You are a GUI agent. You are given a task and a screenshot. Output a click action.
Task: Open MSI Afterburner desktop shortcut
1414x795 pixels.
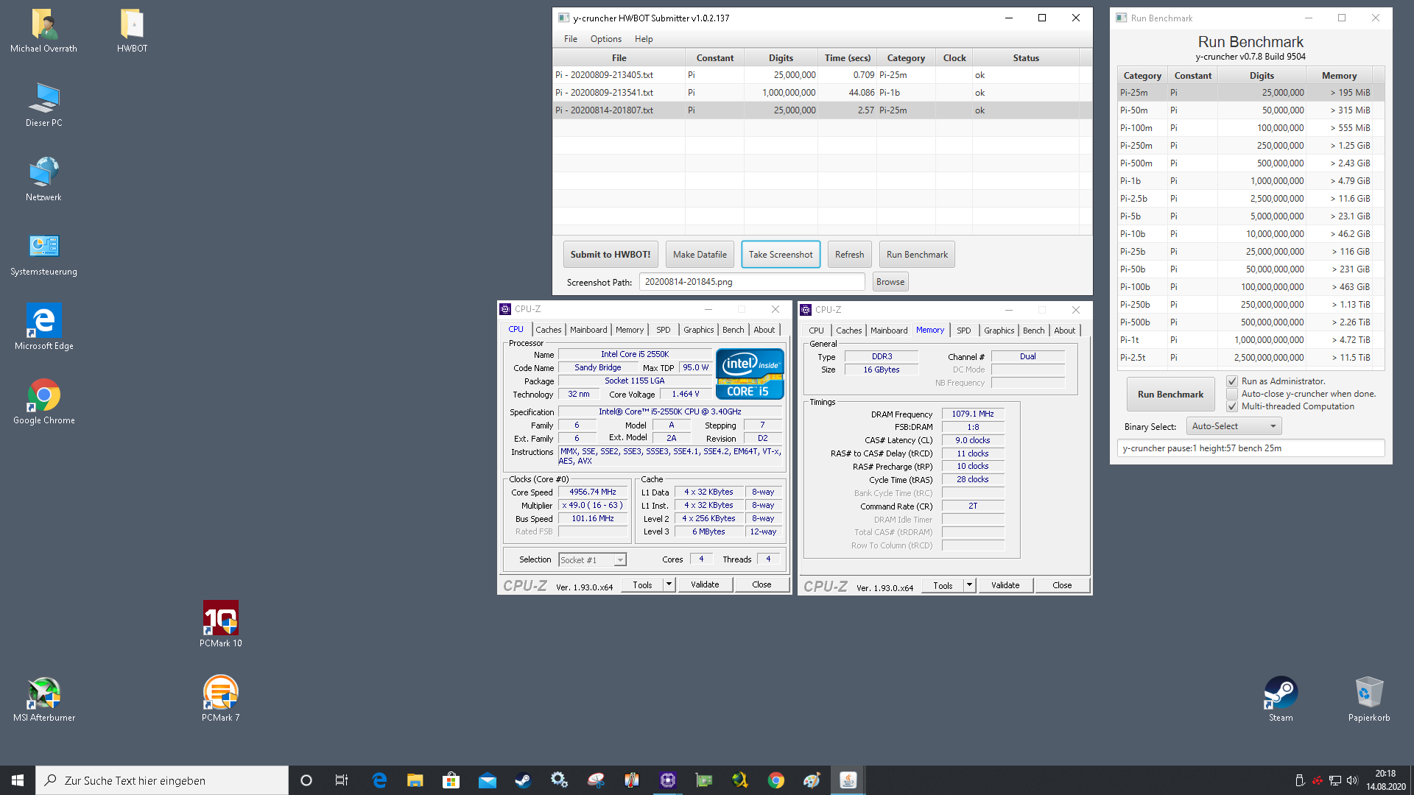click(x=43, y=699)
